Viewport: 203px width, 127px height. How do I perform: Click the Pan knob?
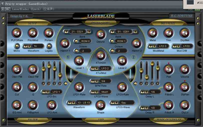click(x=168, y=69)
